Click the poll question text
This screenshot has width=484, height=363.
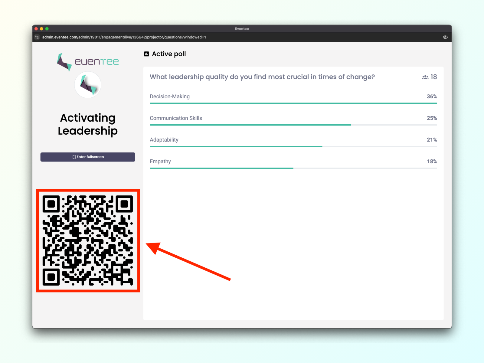pos(262,77)
